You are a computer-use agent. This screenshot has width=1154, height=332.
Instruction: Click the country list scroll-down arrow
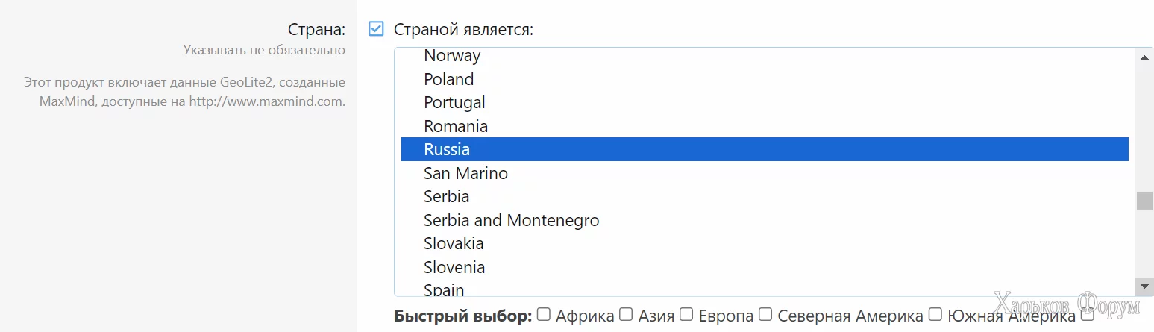[1144, 286]
